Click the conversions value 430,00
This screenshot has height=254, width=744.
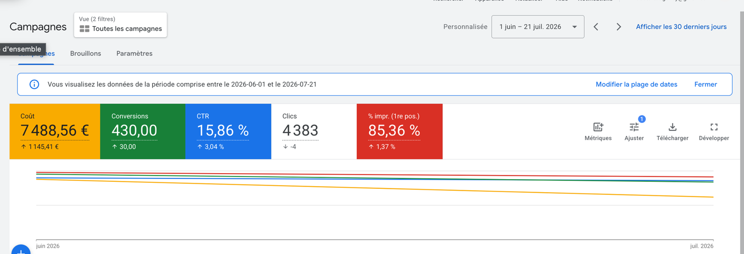point(134,131)
